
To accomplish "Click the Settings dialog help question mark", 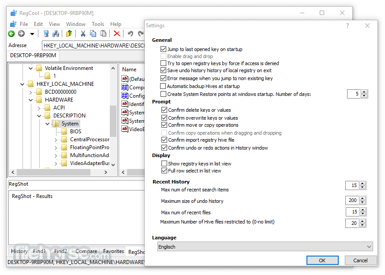I will [x=348, y=26].
